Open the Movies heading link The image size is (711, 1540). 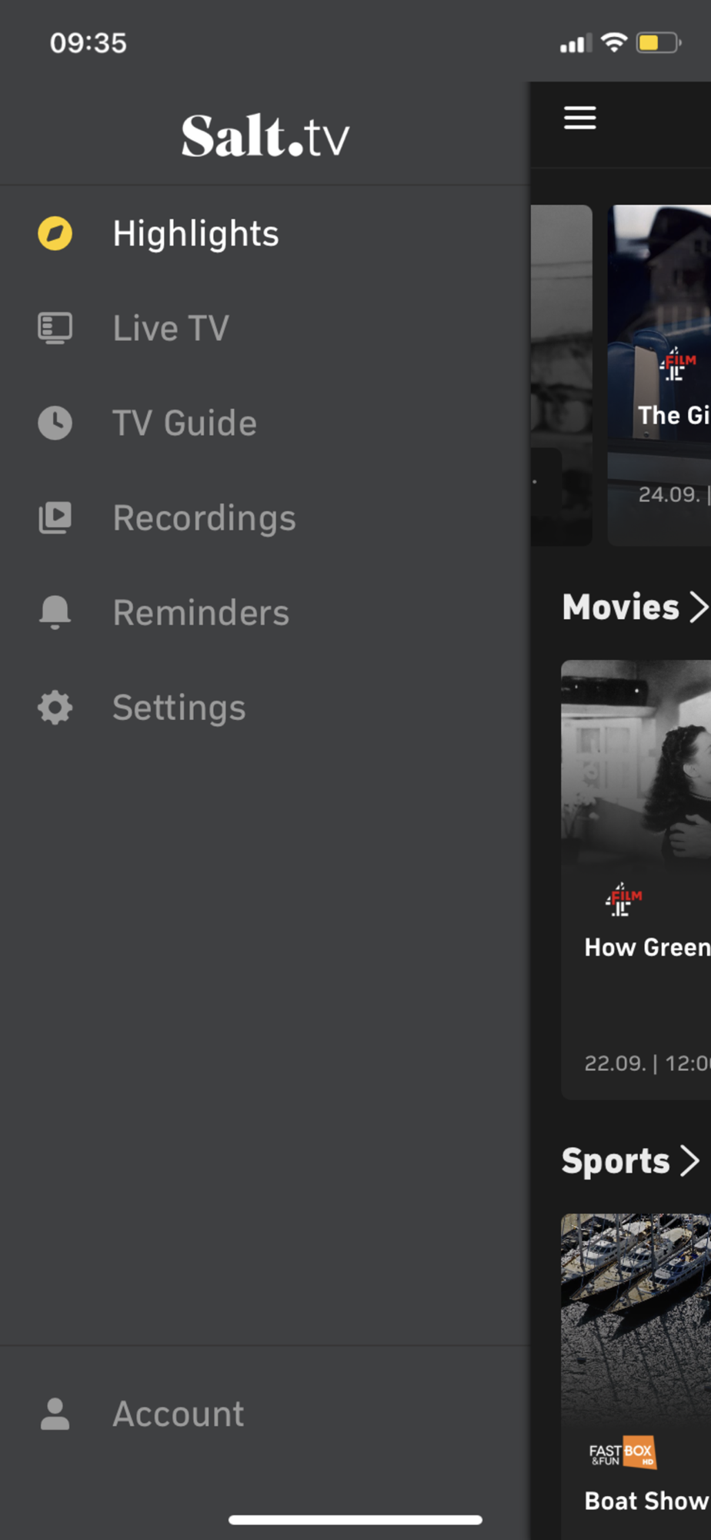(x=621, y=607)
